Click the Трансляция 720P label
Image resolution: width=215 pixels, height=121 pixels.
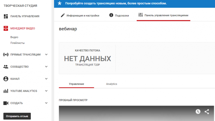87,65
